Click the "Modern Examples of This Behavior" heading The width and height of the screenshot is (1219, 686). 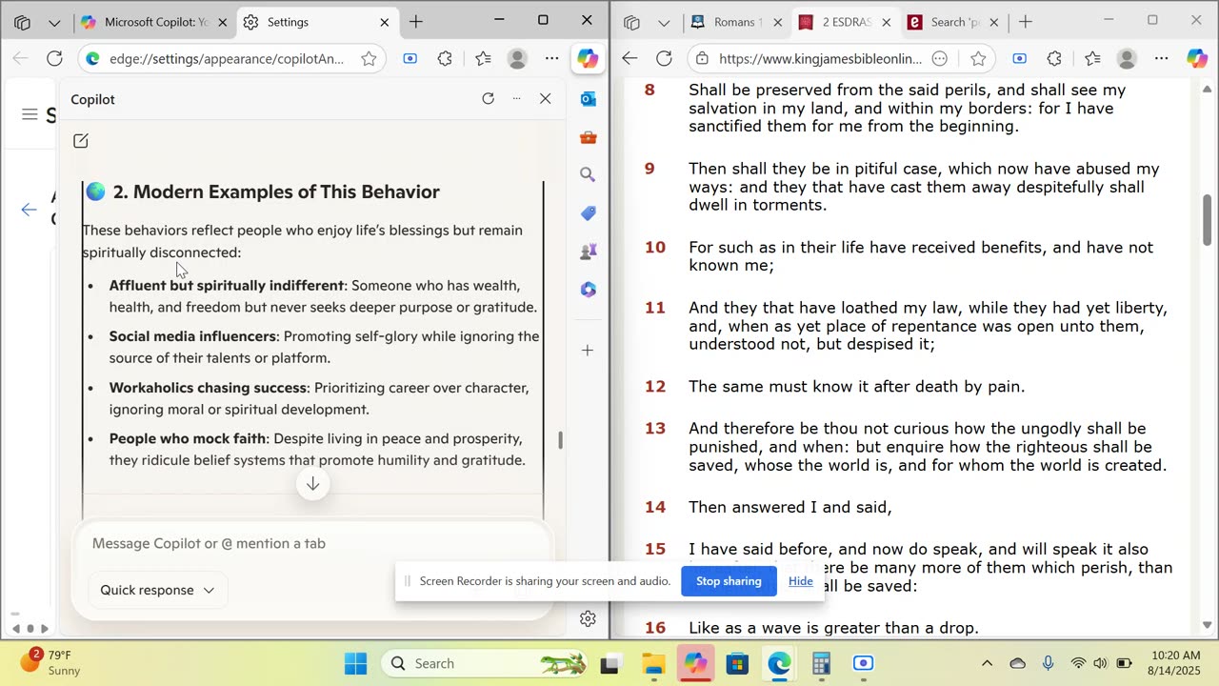pyautogui.click(x=276, y=192)
